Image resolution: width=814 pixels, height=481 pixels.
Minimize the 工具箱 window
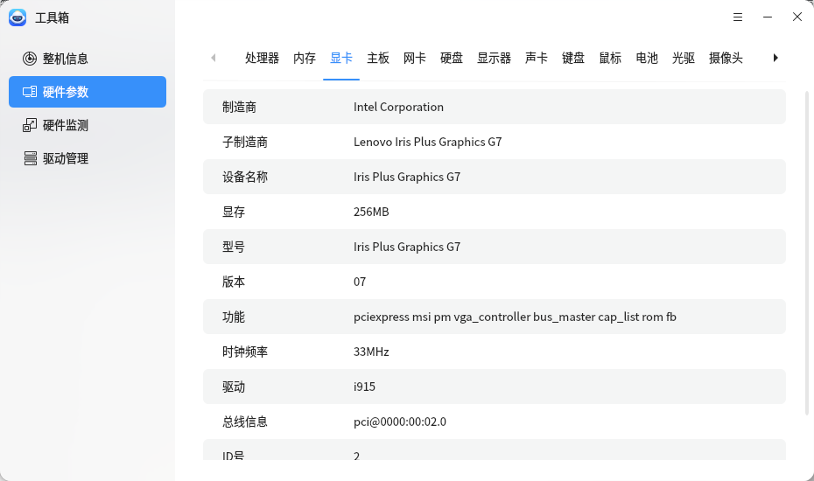(x=768, y=17)
